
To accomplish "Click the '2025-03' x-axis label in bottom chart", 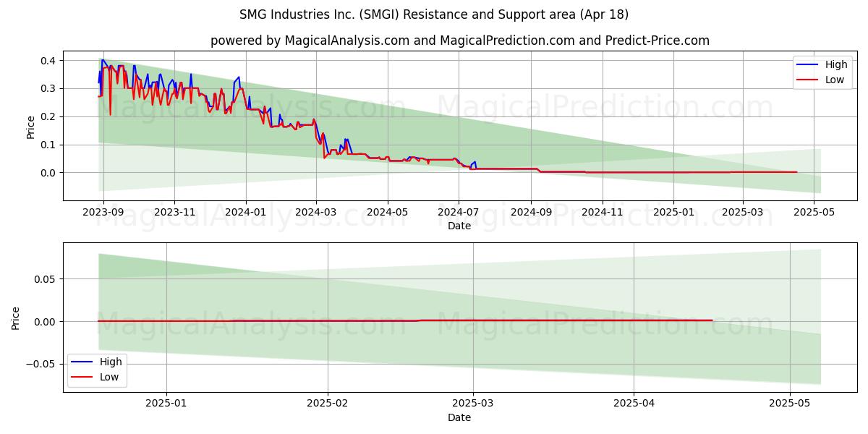I will tap(473, 404).
